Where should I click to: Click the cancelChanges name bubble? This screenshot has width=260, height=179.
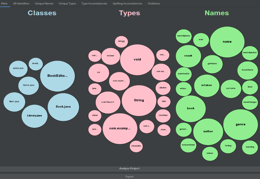tap(250, 102)
